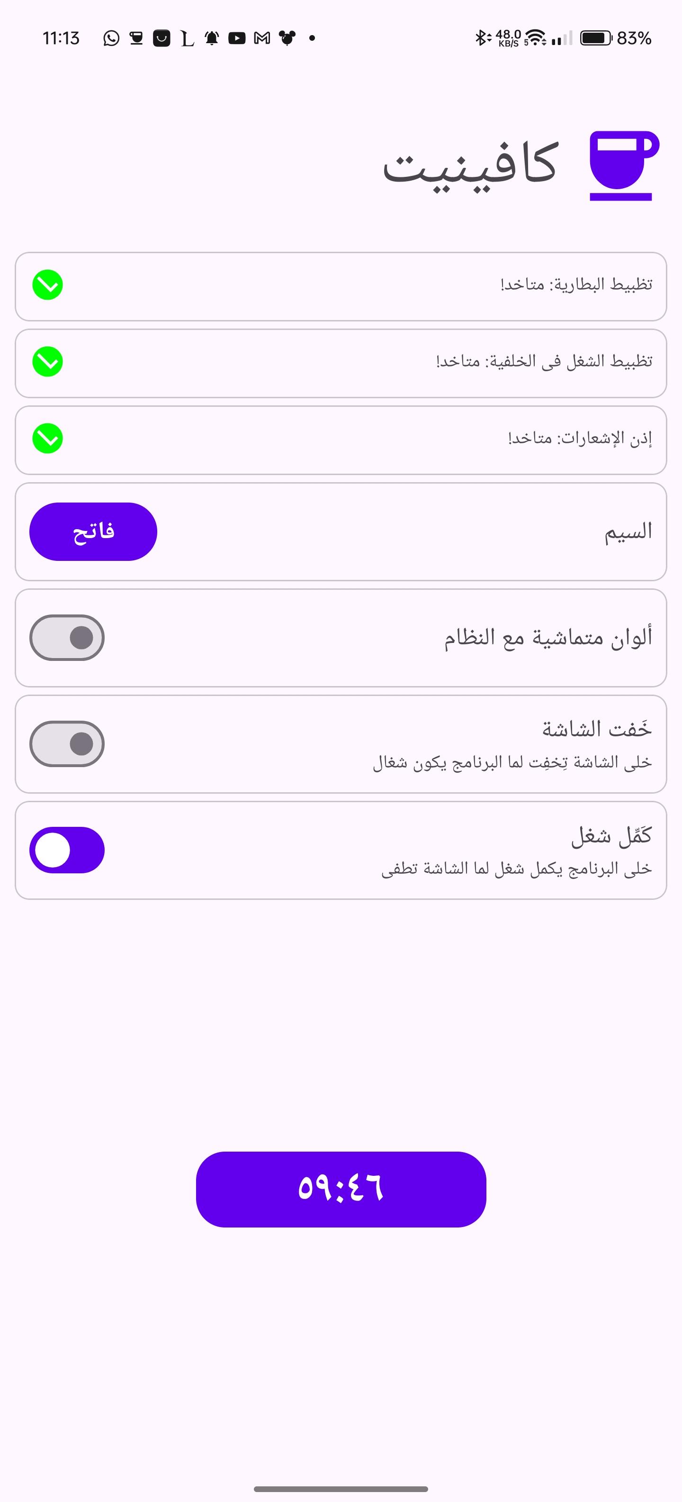
Task: Tap the purple coffee cup logo
Action: (623, 165)
